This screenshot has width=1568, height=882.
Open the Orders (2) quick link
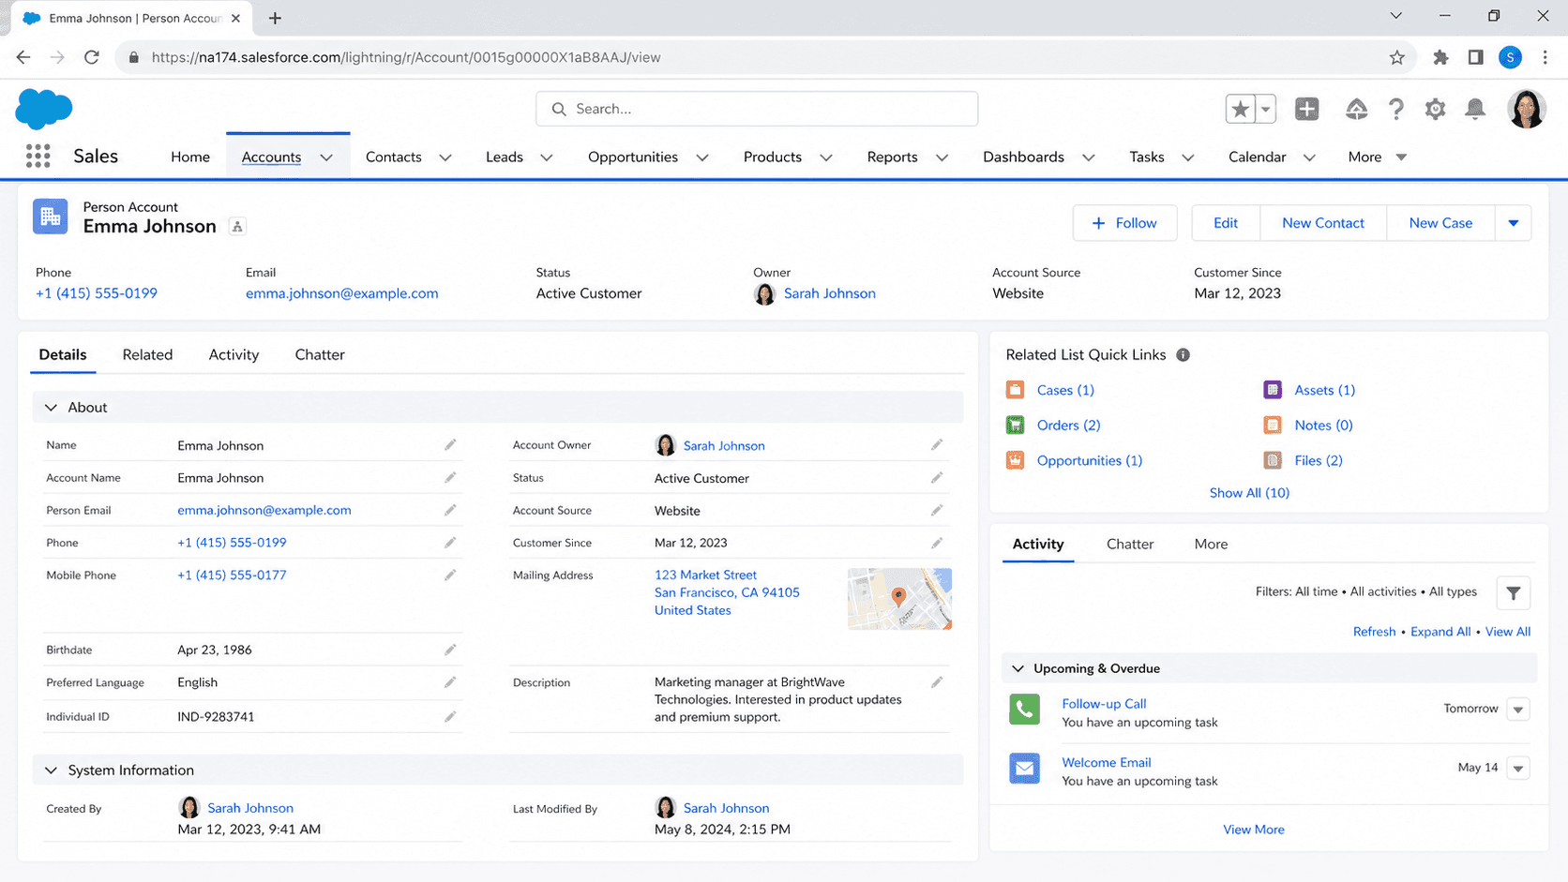tap(1068, 426)
